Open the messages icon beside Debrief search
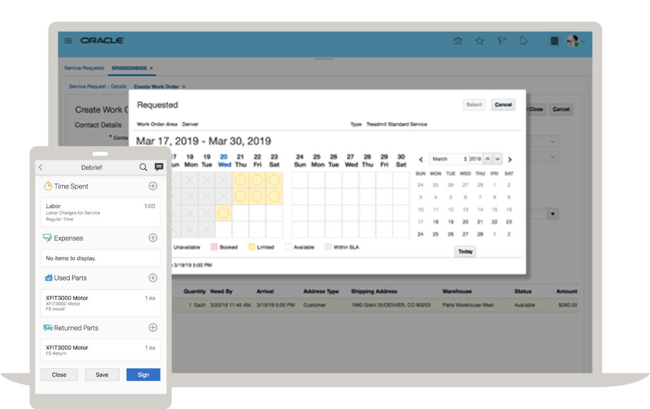Image resolution: width=650 pixels, height=409 pixels. [159, 167]
